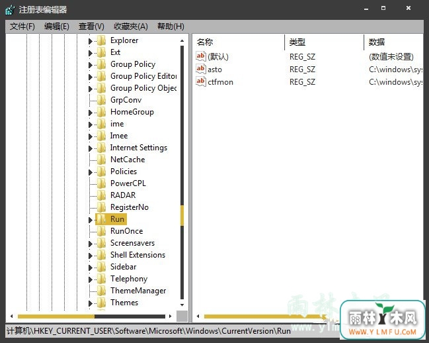This screenshot has width=429, height=343.
Task: Expand the Policies key arrow
Action: [x=90, y=172]
